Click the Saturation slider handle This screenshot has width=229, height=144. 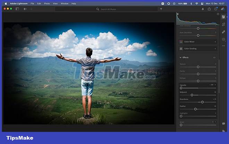click(198, 35)
